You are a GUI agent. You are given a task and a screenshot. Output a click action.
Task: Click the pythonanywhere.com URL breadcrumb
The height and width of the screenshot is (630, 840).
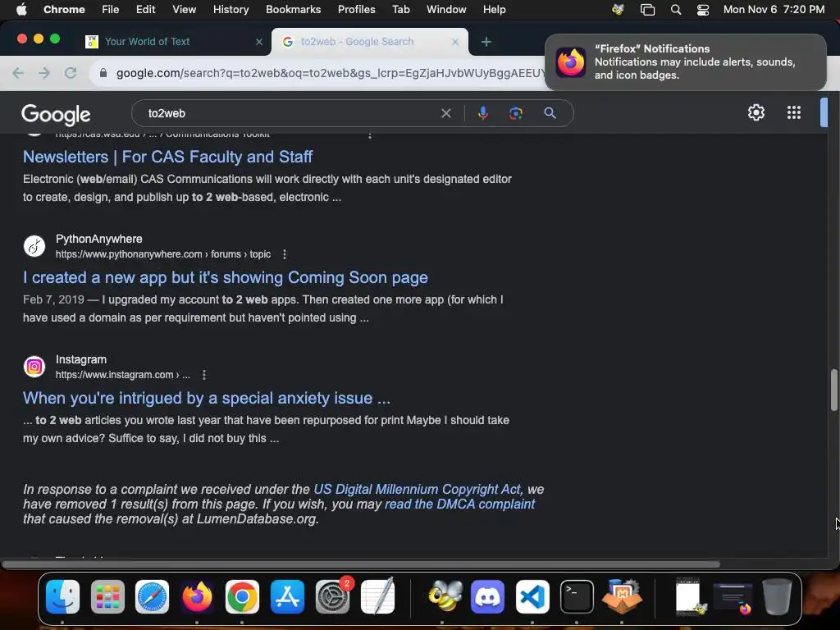coord(163,254)
